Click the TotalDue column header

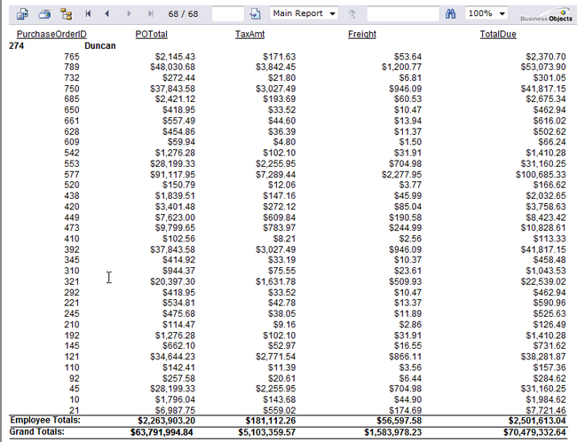pos(498,35)
